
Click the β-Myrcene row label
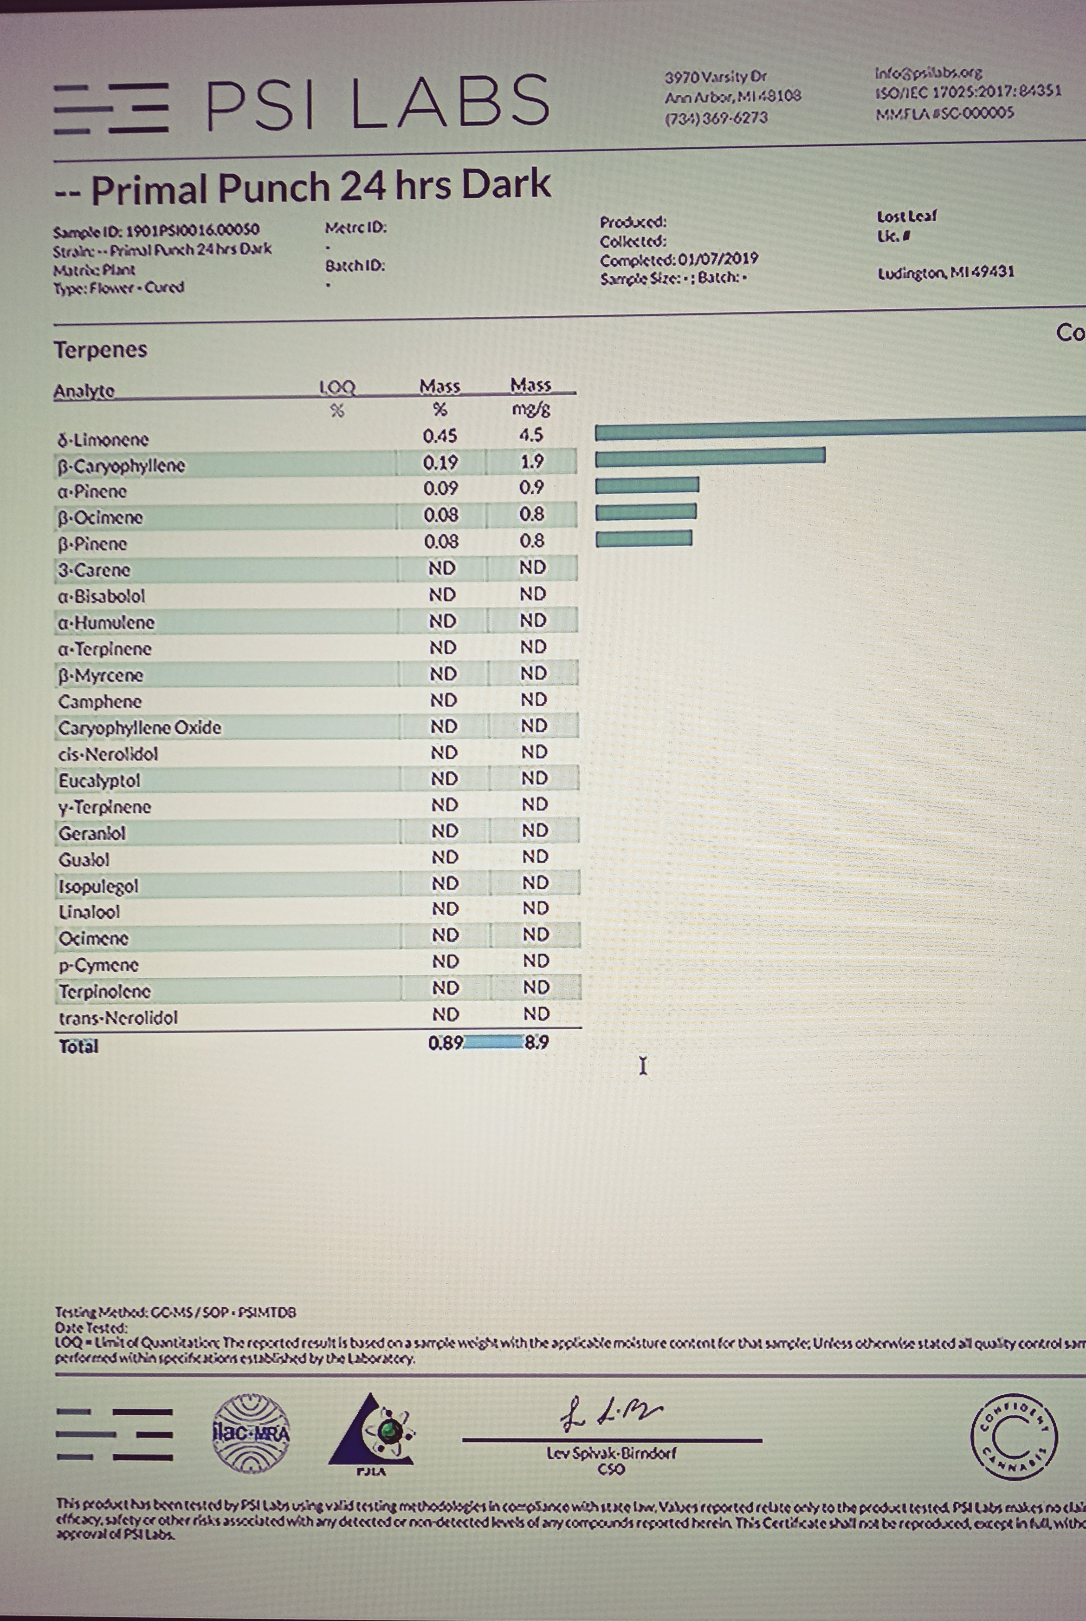tap(101, 675)
